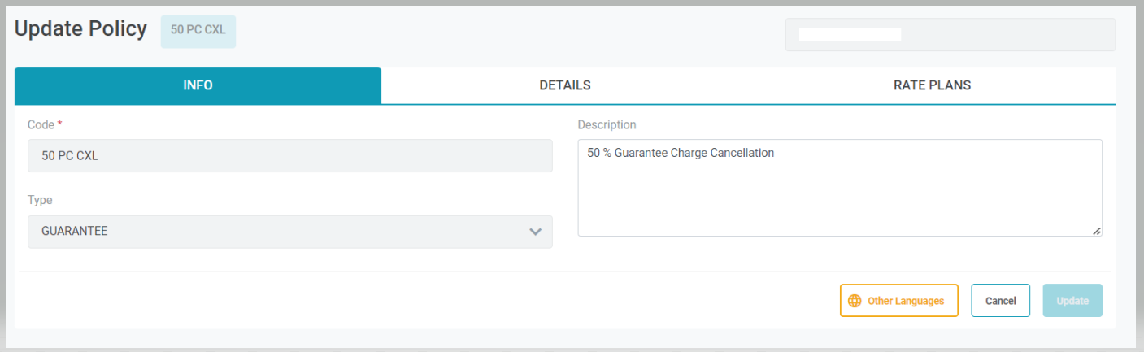1144x352 pixels.
Task: Grab the Description box resize handle
Action: pos(1097,231)
